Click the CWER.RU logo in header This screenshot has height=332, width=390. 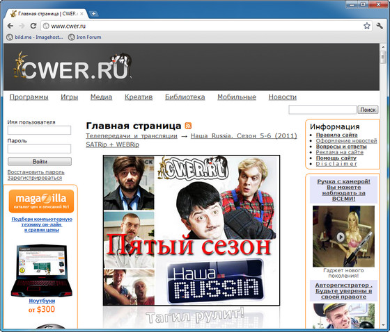click(x=72, y=66)
